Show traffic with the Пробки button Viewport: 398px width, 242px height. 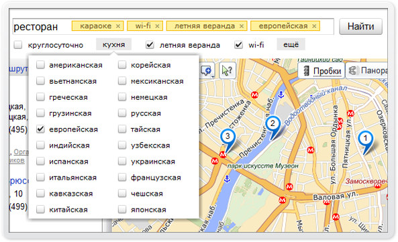coord(321,70)
